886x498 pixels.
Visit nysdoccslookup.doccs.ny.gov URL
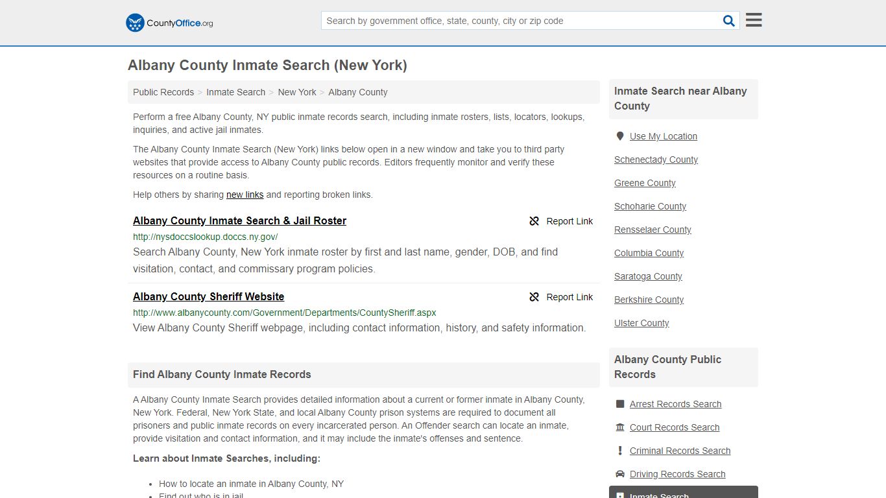click(x=205, y=237)
